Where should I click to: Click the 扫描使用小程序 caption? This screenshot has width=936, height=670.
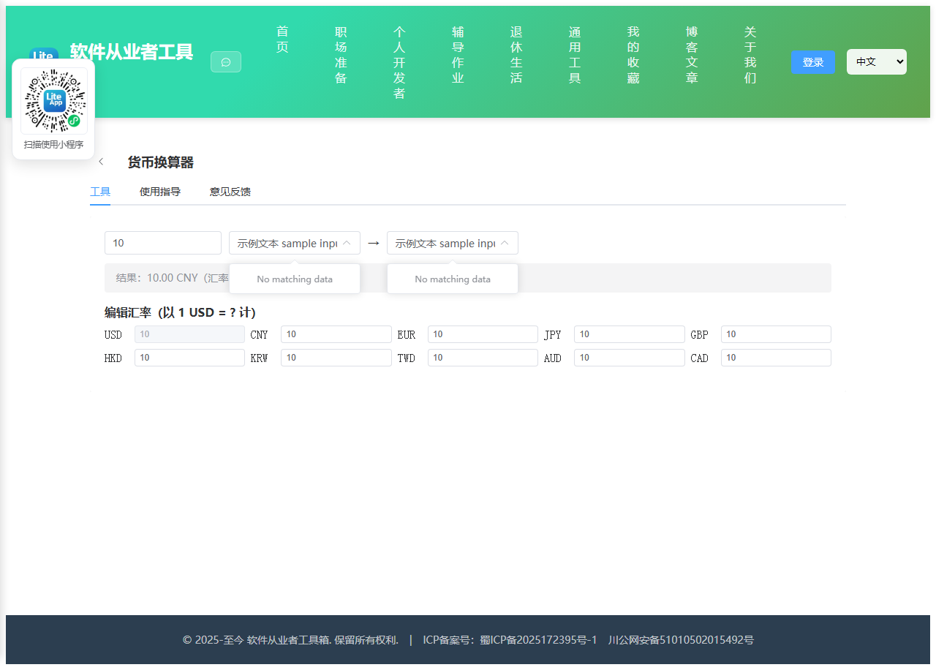point(54,145)
